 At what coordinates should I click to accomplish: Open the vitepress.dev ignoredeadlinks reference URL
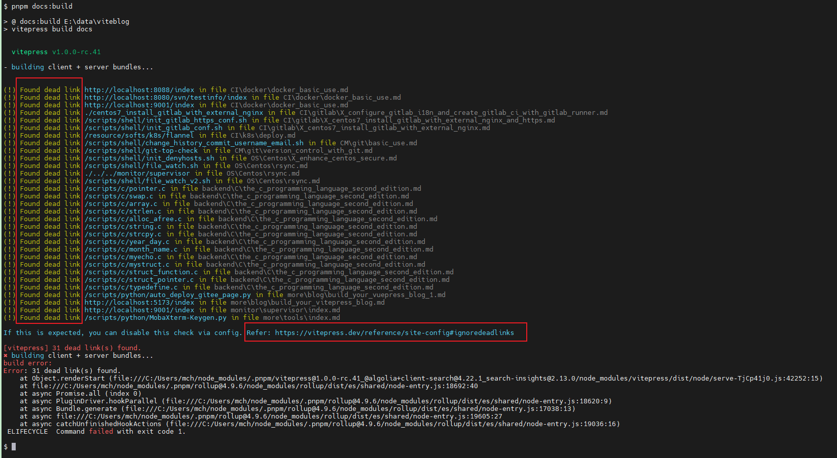click(394, 332)
